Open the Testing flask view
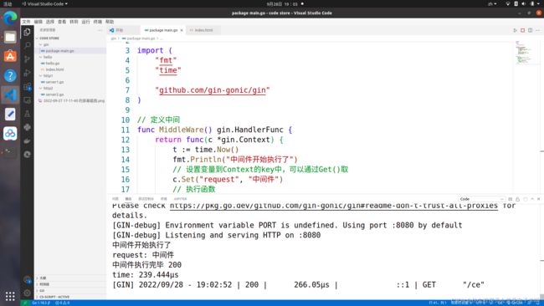Image resolution: width=544 pixels, height=306 pixels. click(27, 114)
